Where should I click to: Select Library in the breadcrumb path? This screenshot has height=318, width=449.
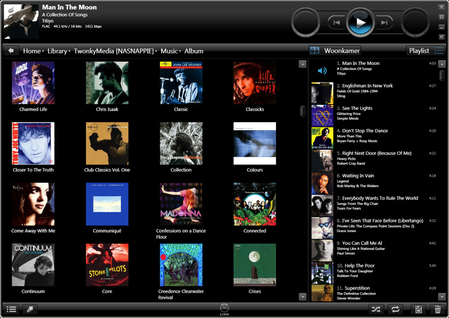point(57,51)
